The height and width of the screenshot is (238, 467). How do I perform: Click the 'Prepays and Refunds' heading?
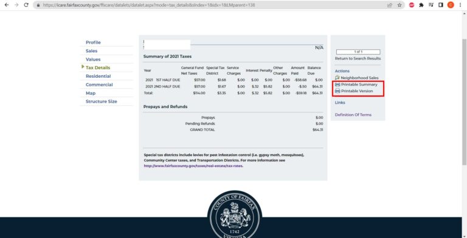165,106
